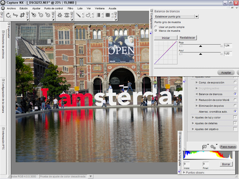The height and width of the screenshot is (179, 239).
Task: Toggle Aberrac. cromática auto. checkbox
Action: pyautogui.click(x=235, y=111)
